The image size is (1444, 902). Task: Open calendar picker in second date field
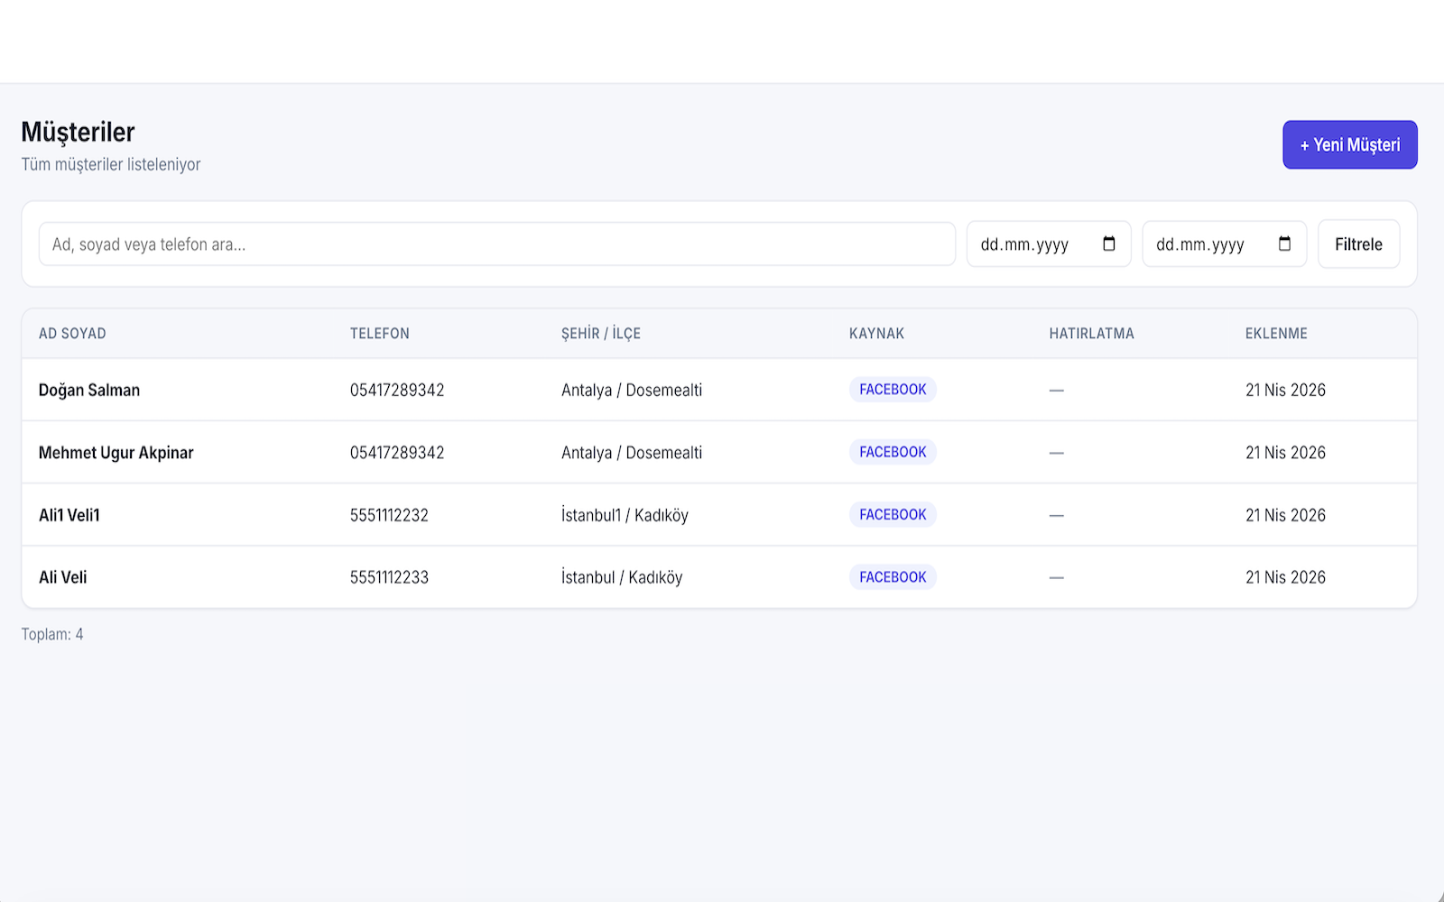pyautogui.click(x=1284, y=244)
